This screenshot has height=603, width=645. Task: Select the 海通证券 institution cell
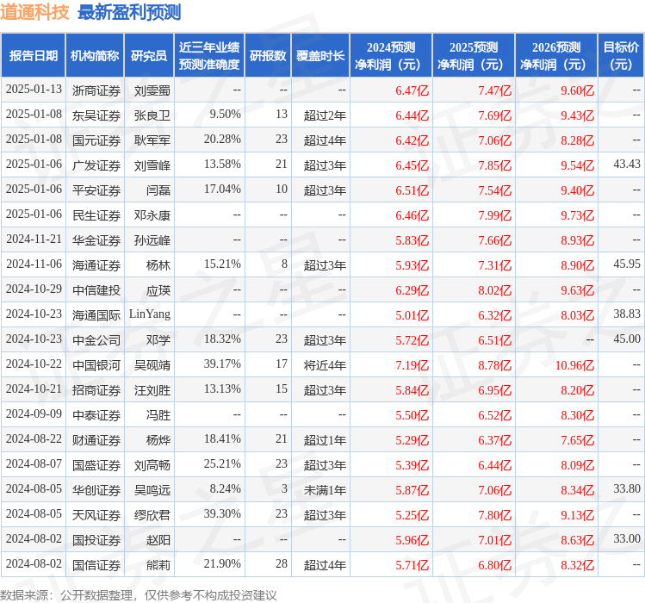coord(96,265)
